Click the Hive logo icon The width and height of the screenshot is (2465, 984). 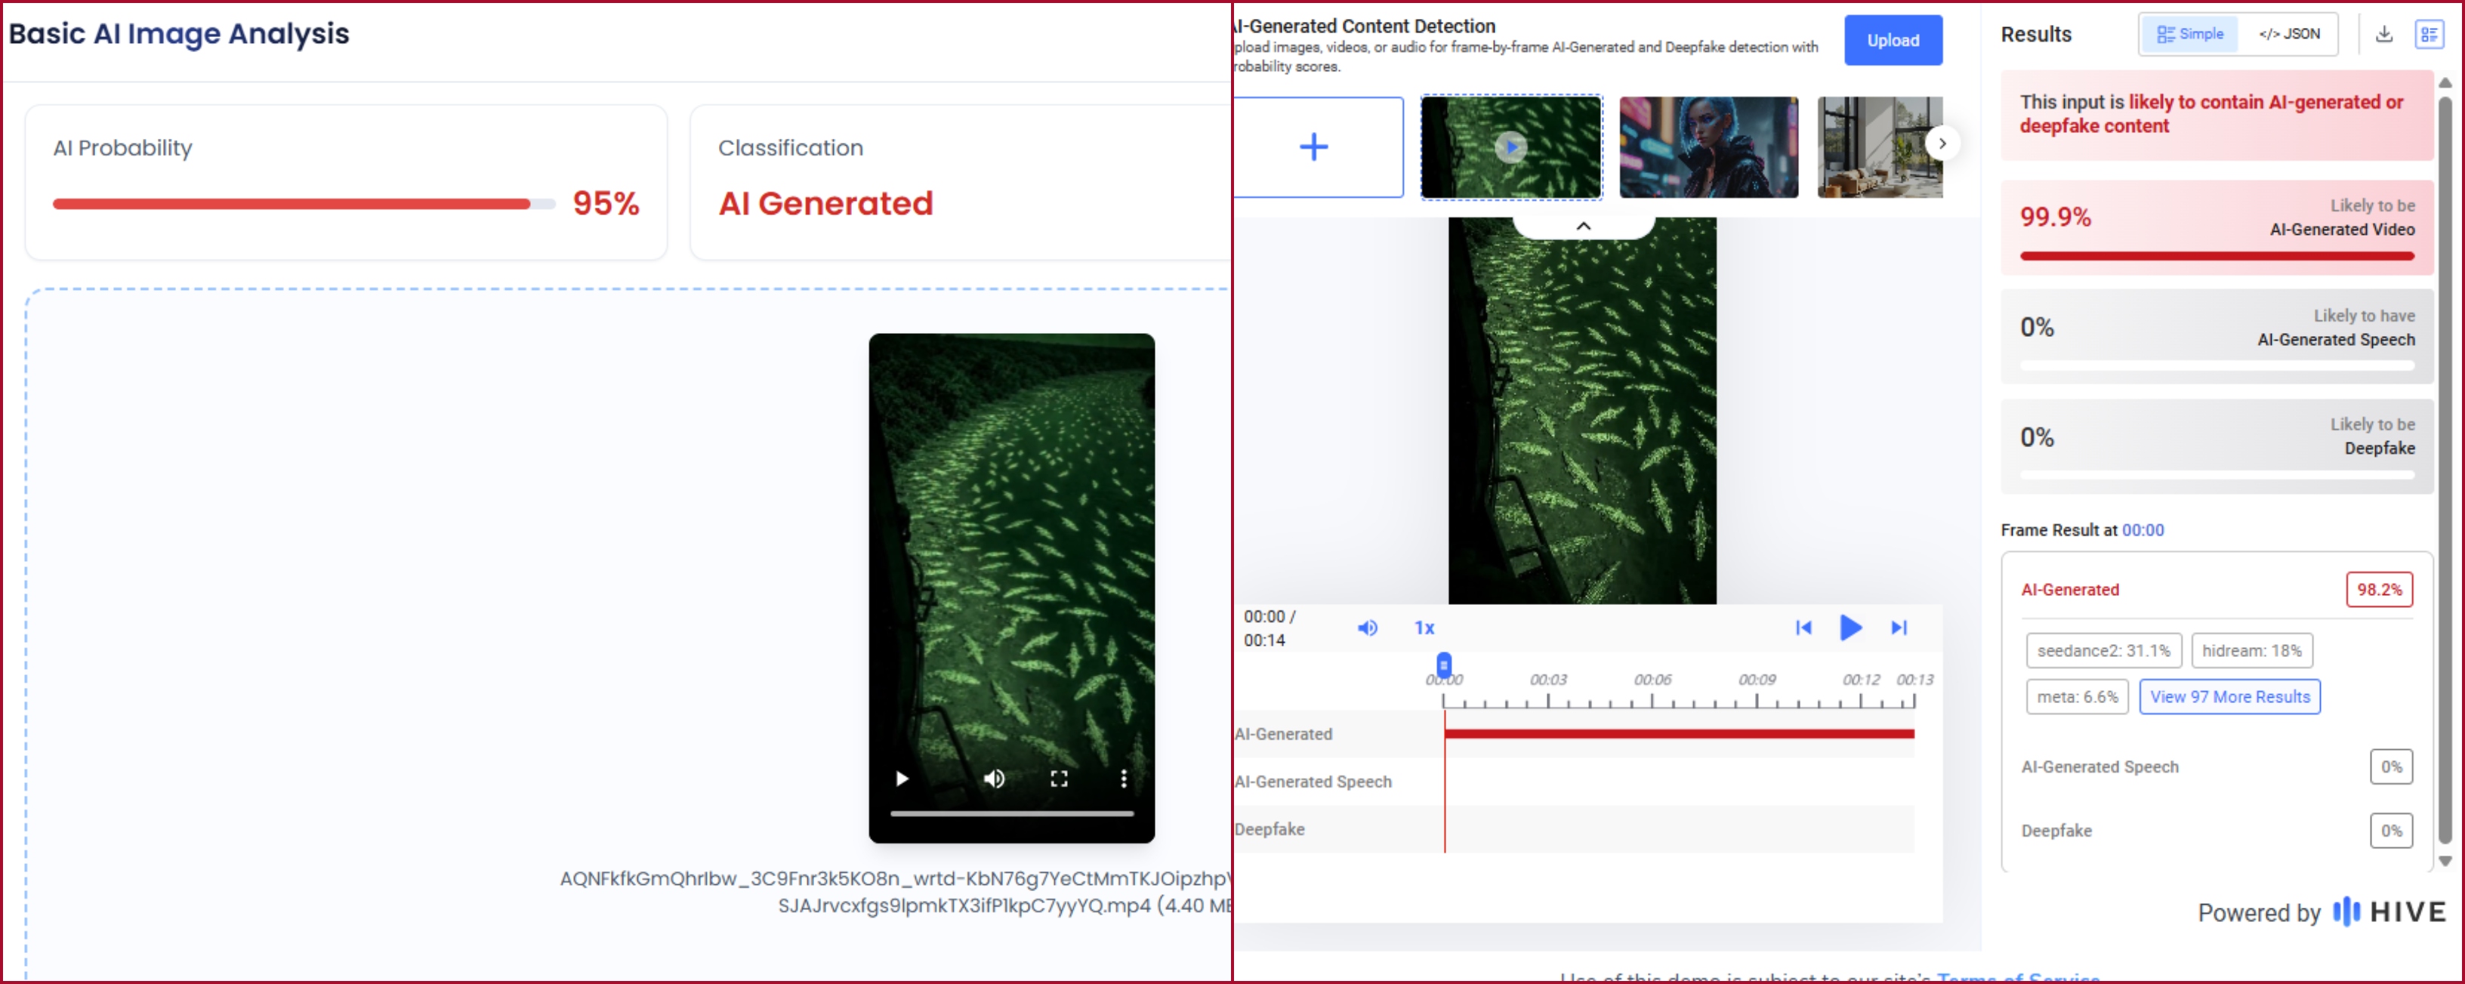point(2346,912)
